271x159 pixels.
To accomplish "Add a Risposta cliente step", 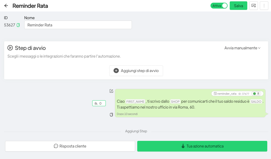I will pos(70,146).
